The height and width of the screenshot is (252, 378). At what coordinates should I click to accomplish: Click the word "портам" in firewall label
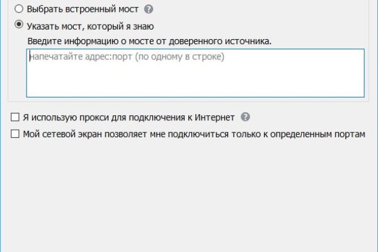click(350, 134)
